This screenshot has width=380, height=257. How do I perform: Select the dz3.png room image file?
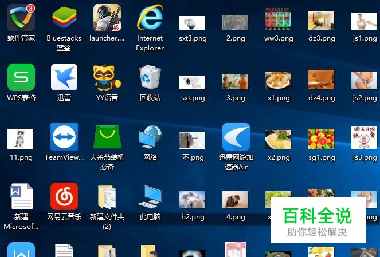tap(322, 21)
